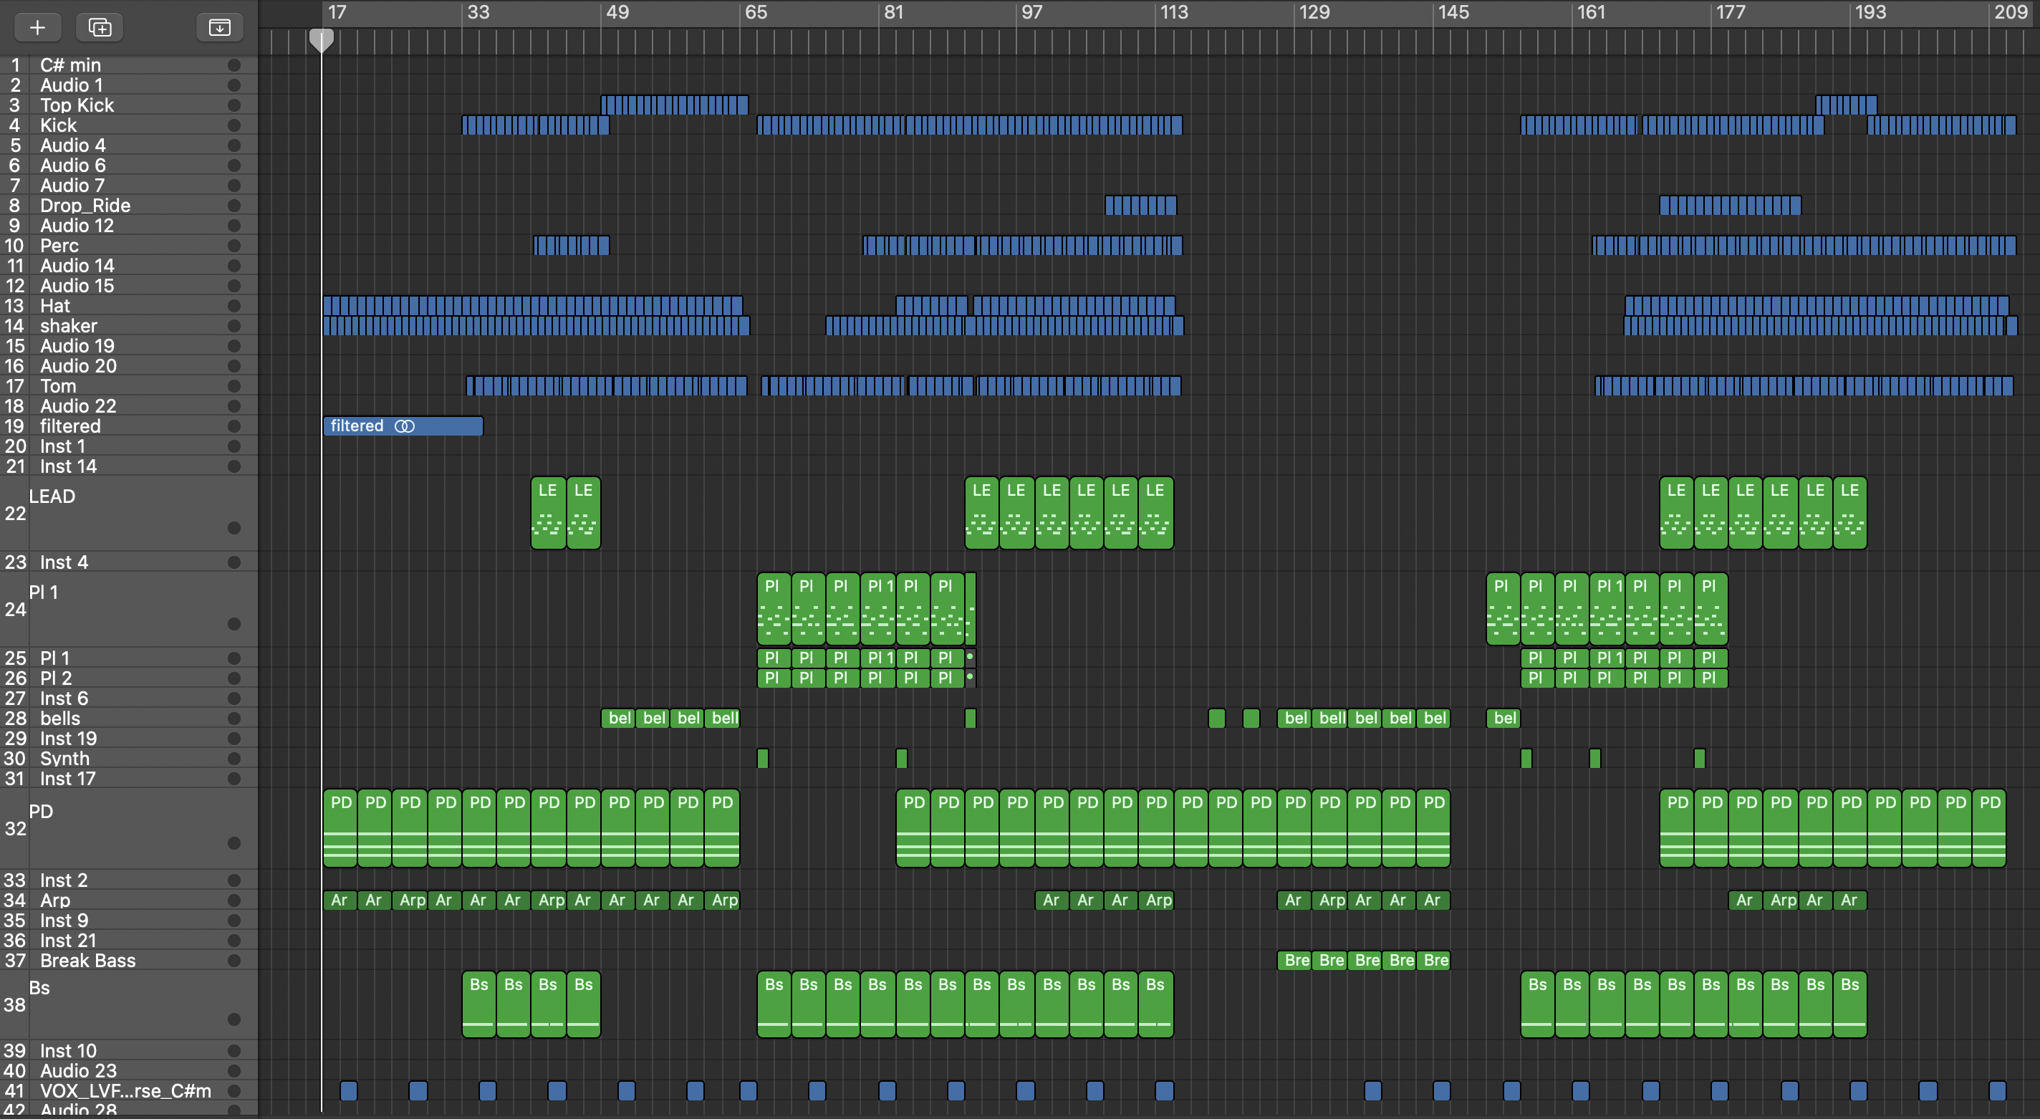
Task: Toggle the dot on the bells track
Action: (234, 719)
